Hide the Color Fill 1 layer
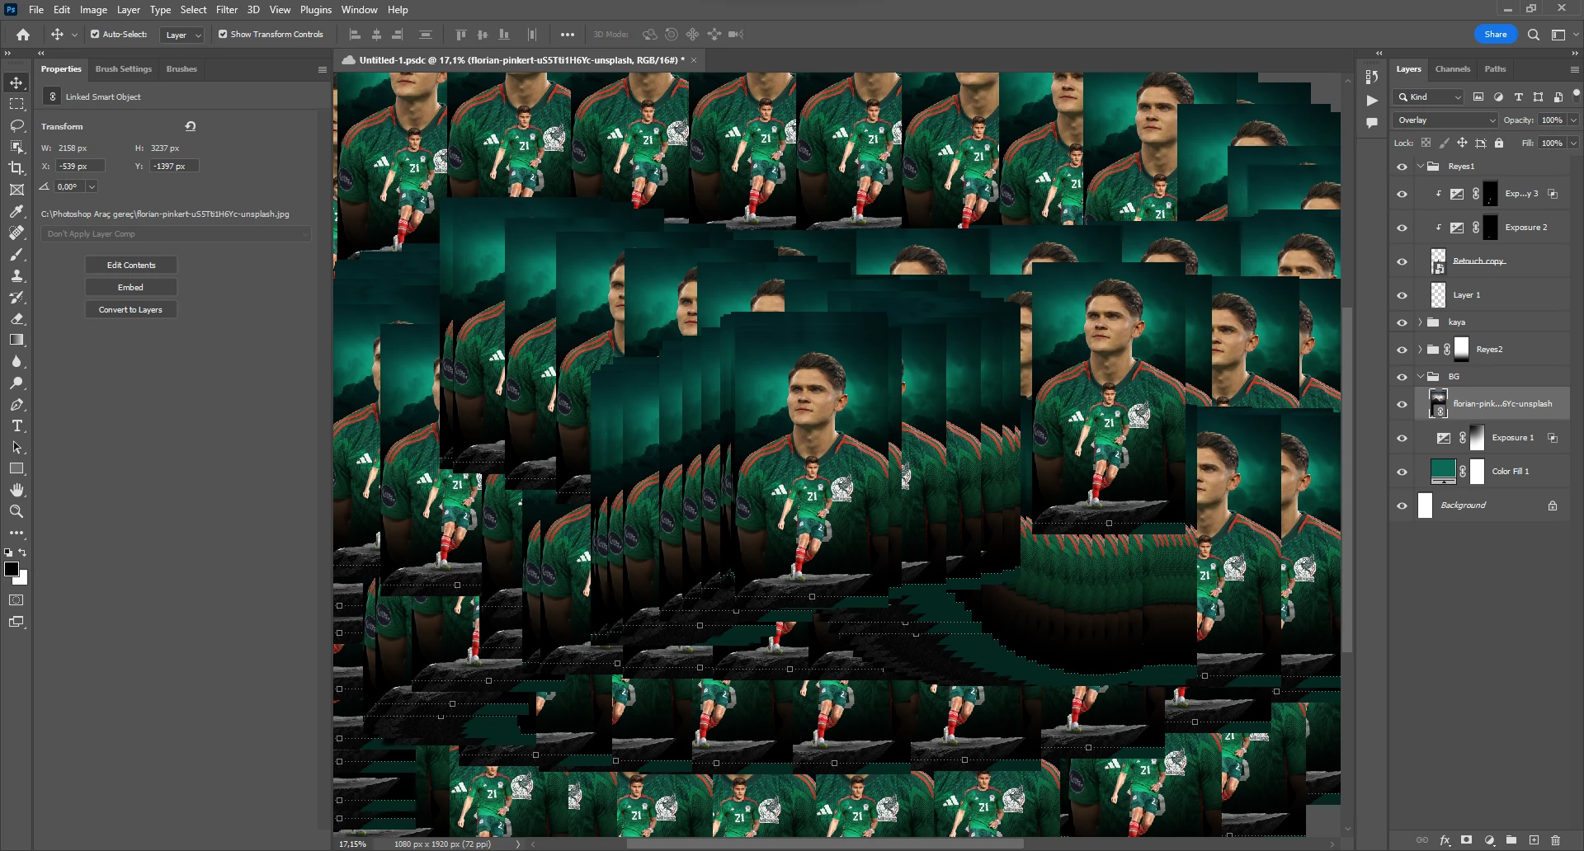 [x=1402, y=472]
